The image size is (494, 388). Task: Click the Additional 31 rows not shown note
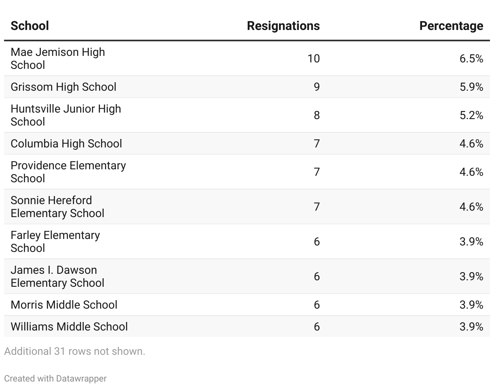coord(75,351)
